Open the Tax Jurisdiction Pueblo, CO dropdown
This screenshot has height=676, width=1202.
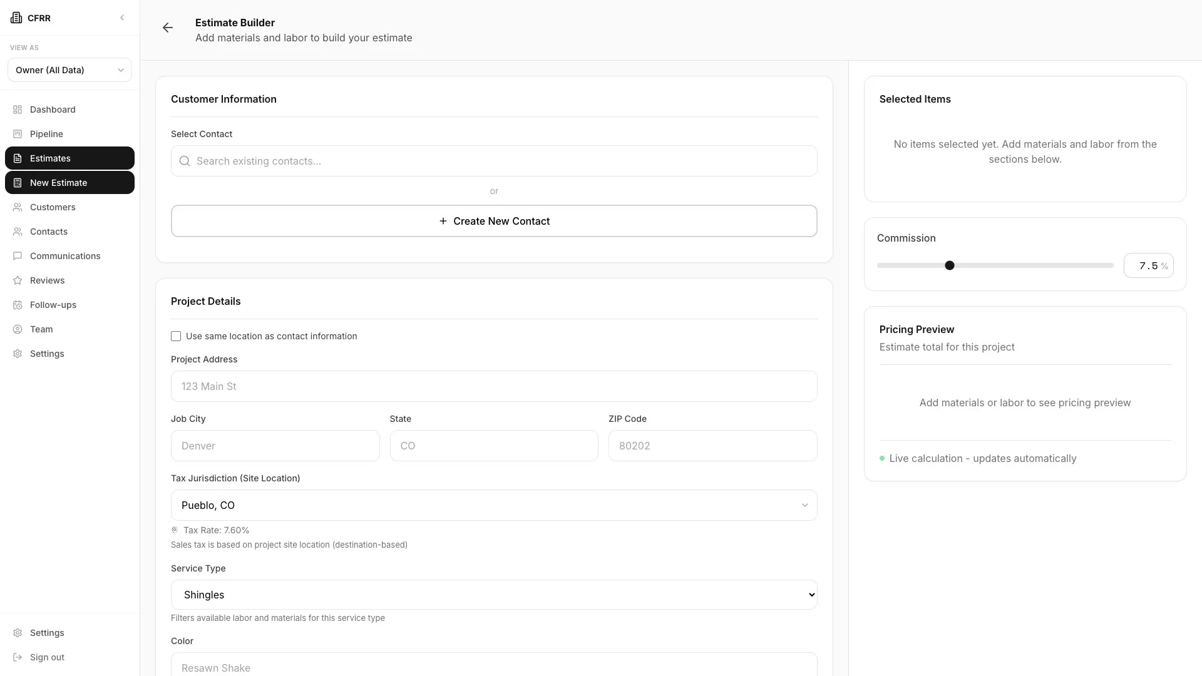(493, 505)
